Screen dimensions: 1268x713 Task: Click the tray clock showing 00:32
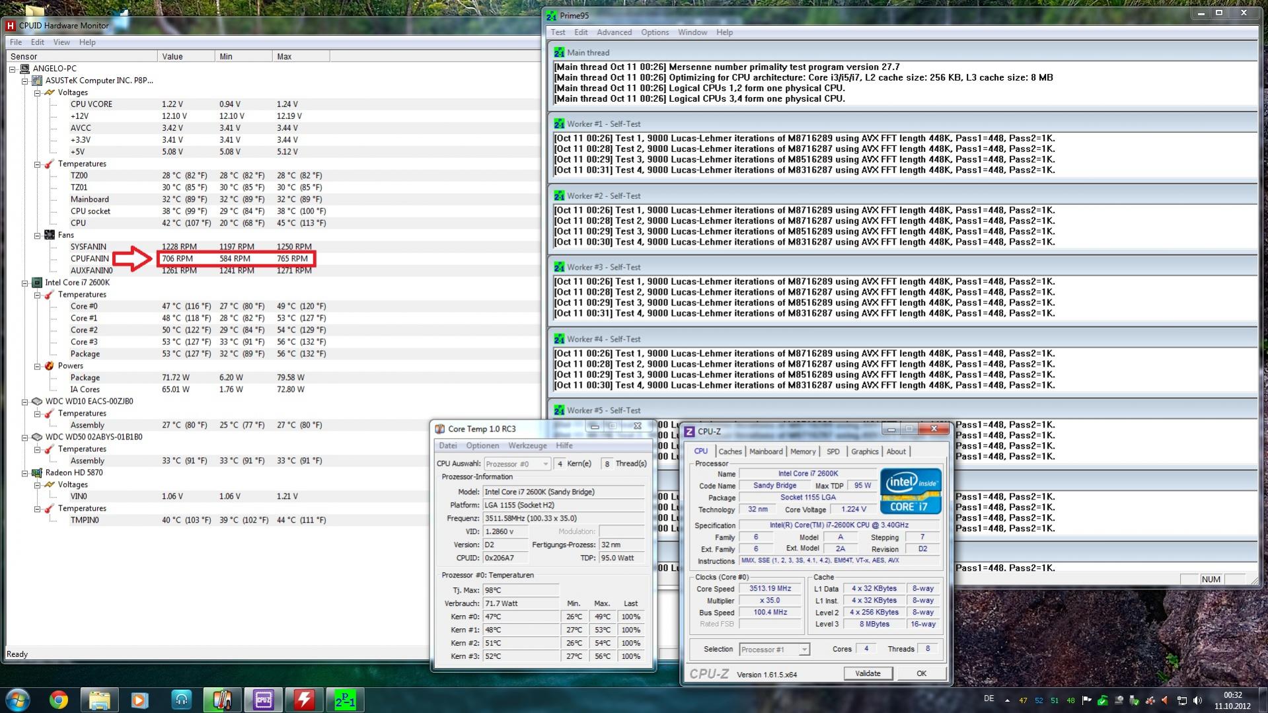tap(1232, 700)
